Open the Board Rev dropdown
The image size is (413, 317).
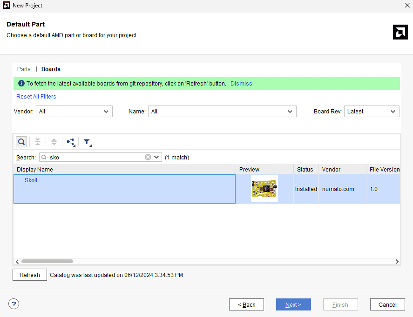click(371, 112)
